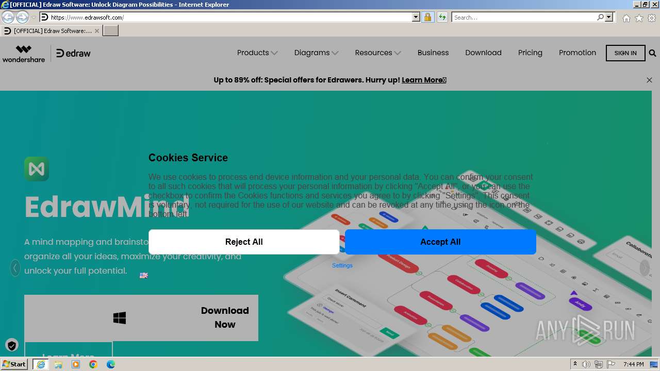Click the volume icon in system tray
This screenshot has width=660, height=371.
[x=586, y=364]
